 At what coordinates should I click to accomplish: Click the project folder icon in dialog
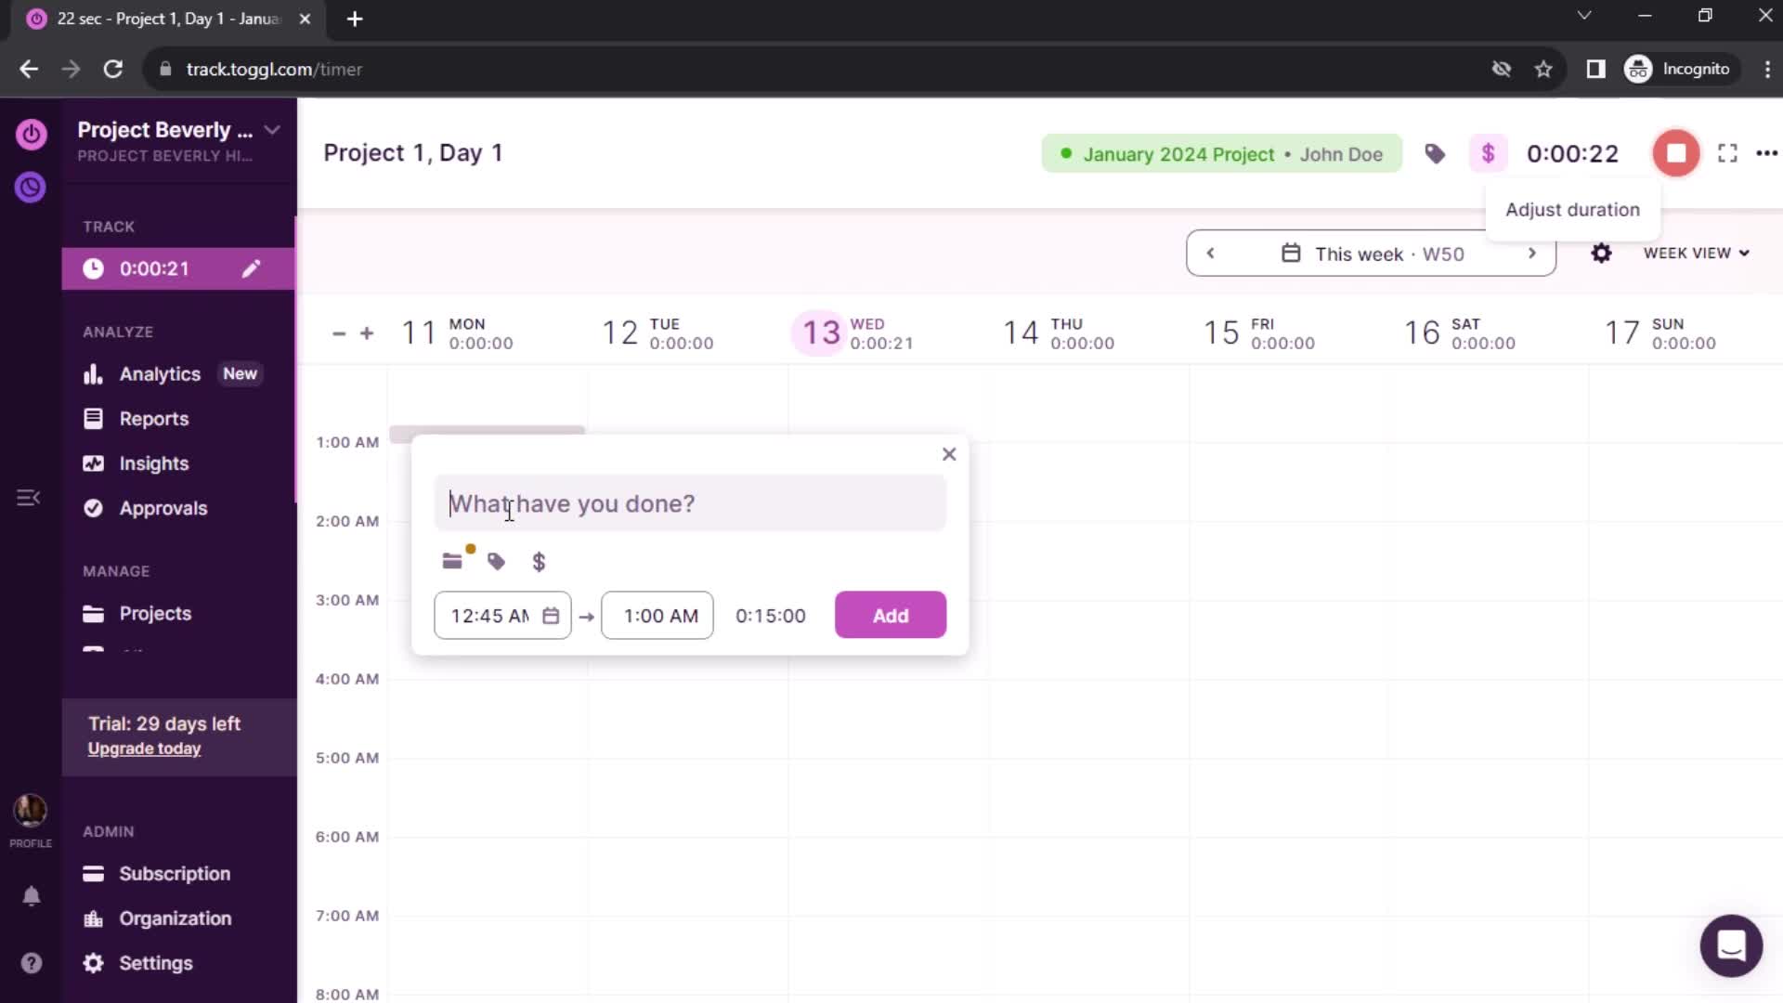pyautogui.click(x=454, y=562)
